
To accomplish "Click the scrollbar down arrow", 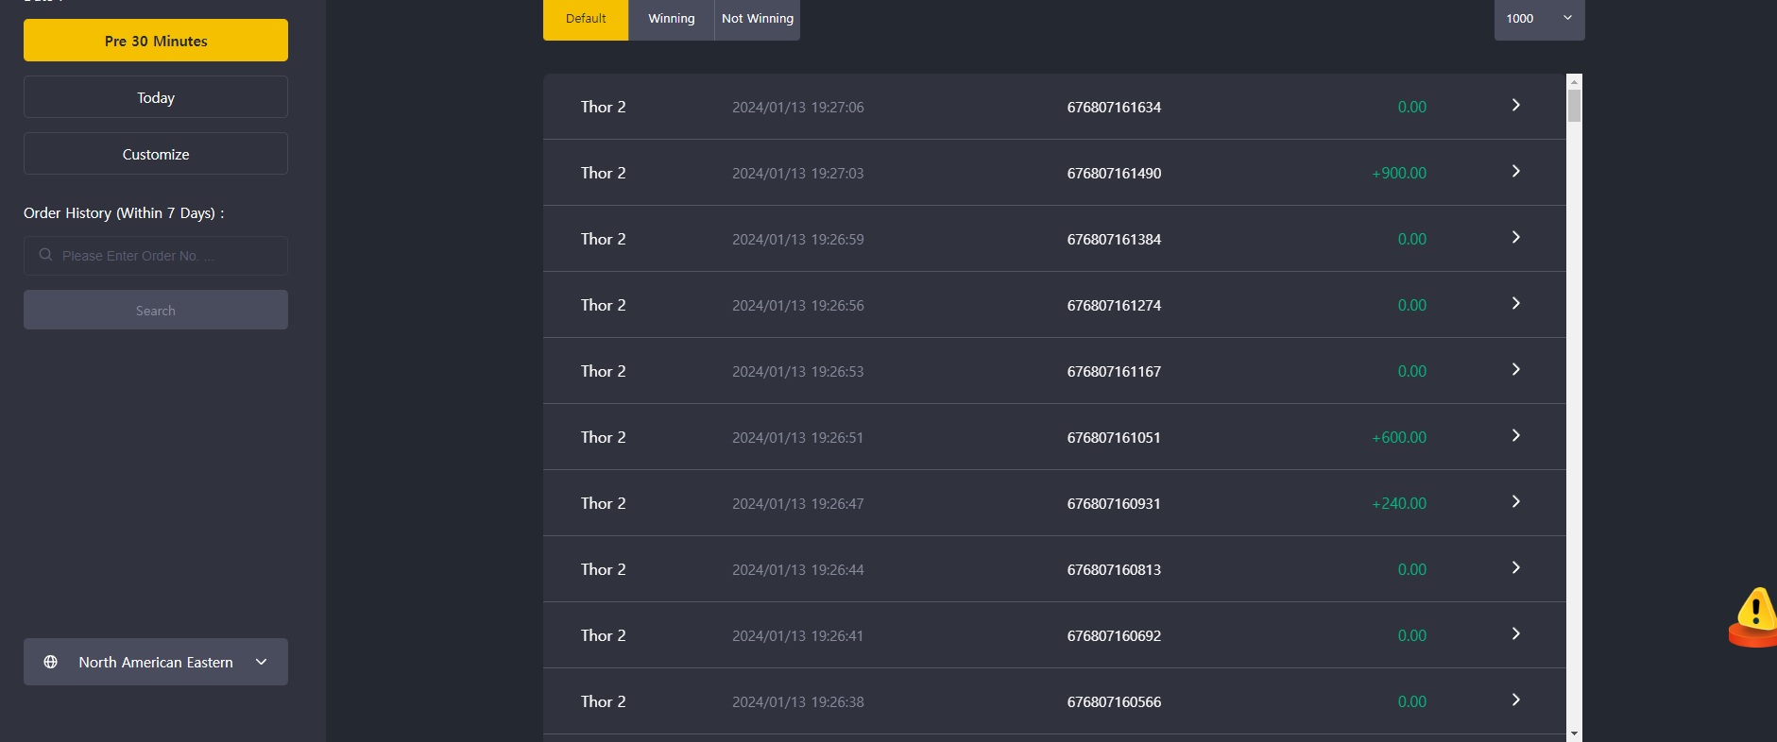I will click(1574, 734).
